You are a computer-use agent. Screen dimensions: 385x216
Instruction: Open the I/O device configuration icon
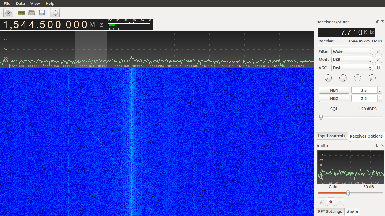click(21, 12)
